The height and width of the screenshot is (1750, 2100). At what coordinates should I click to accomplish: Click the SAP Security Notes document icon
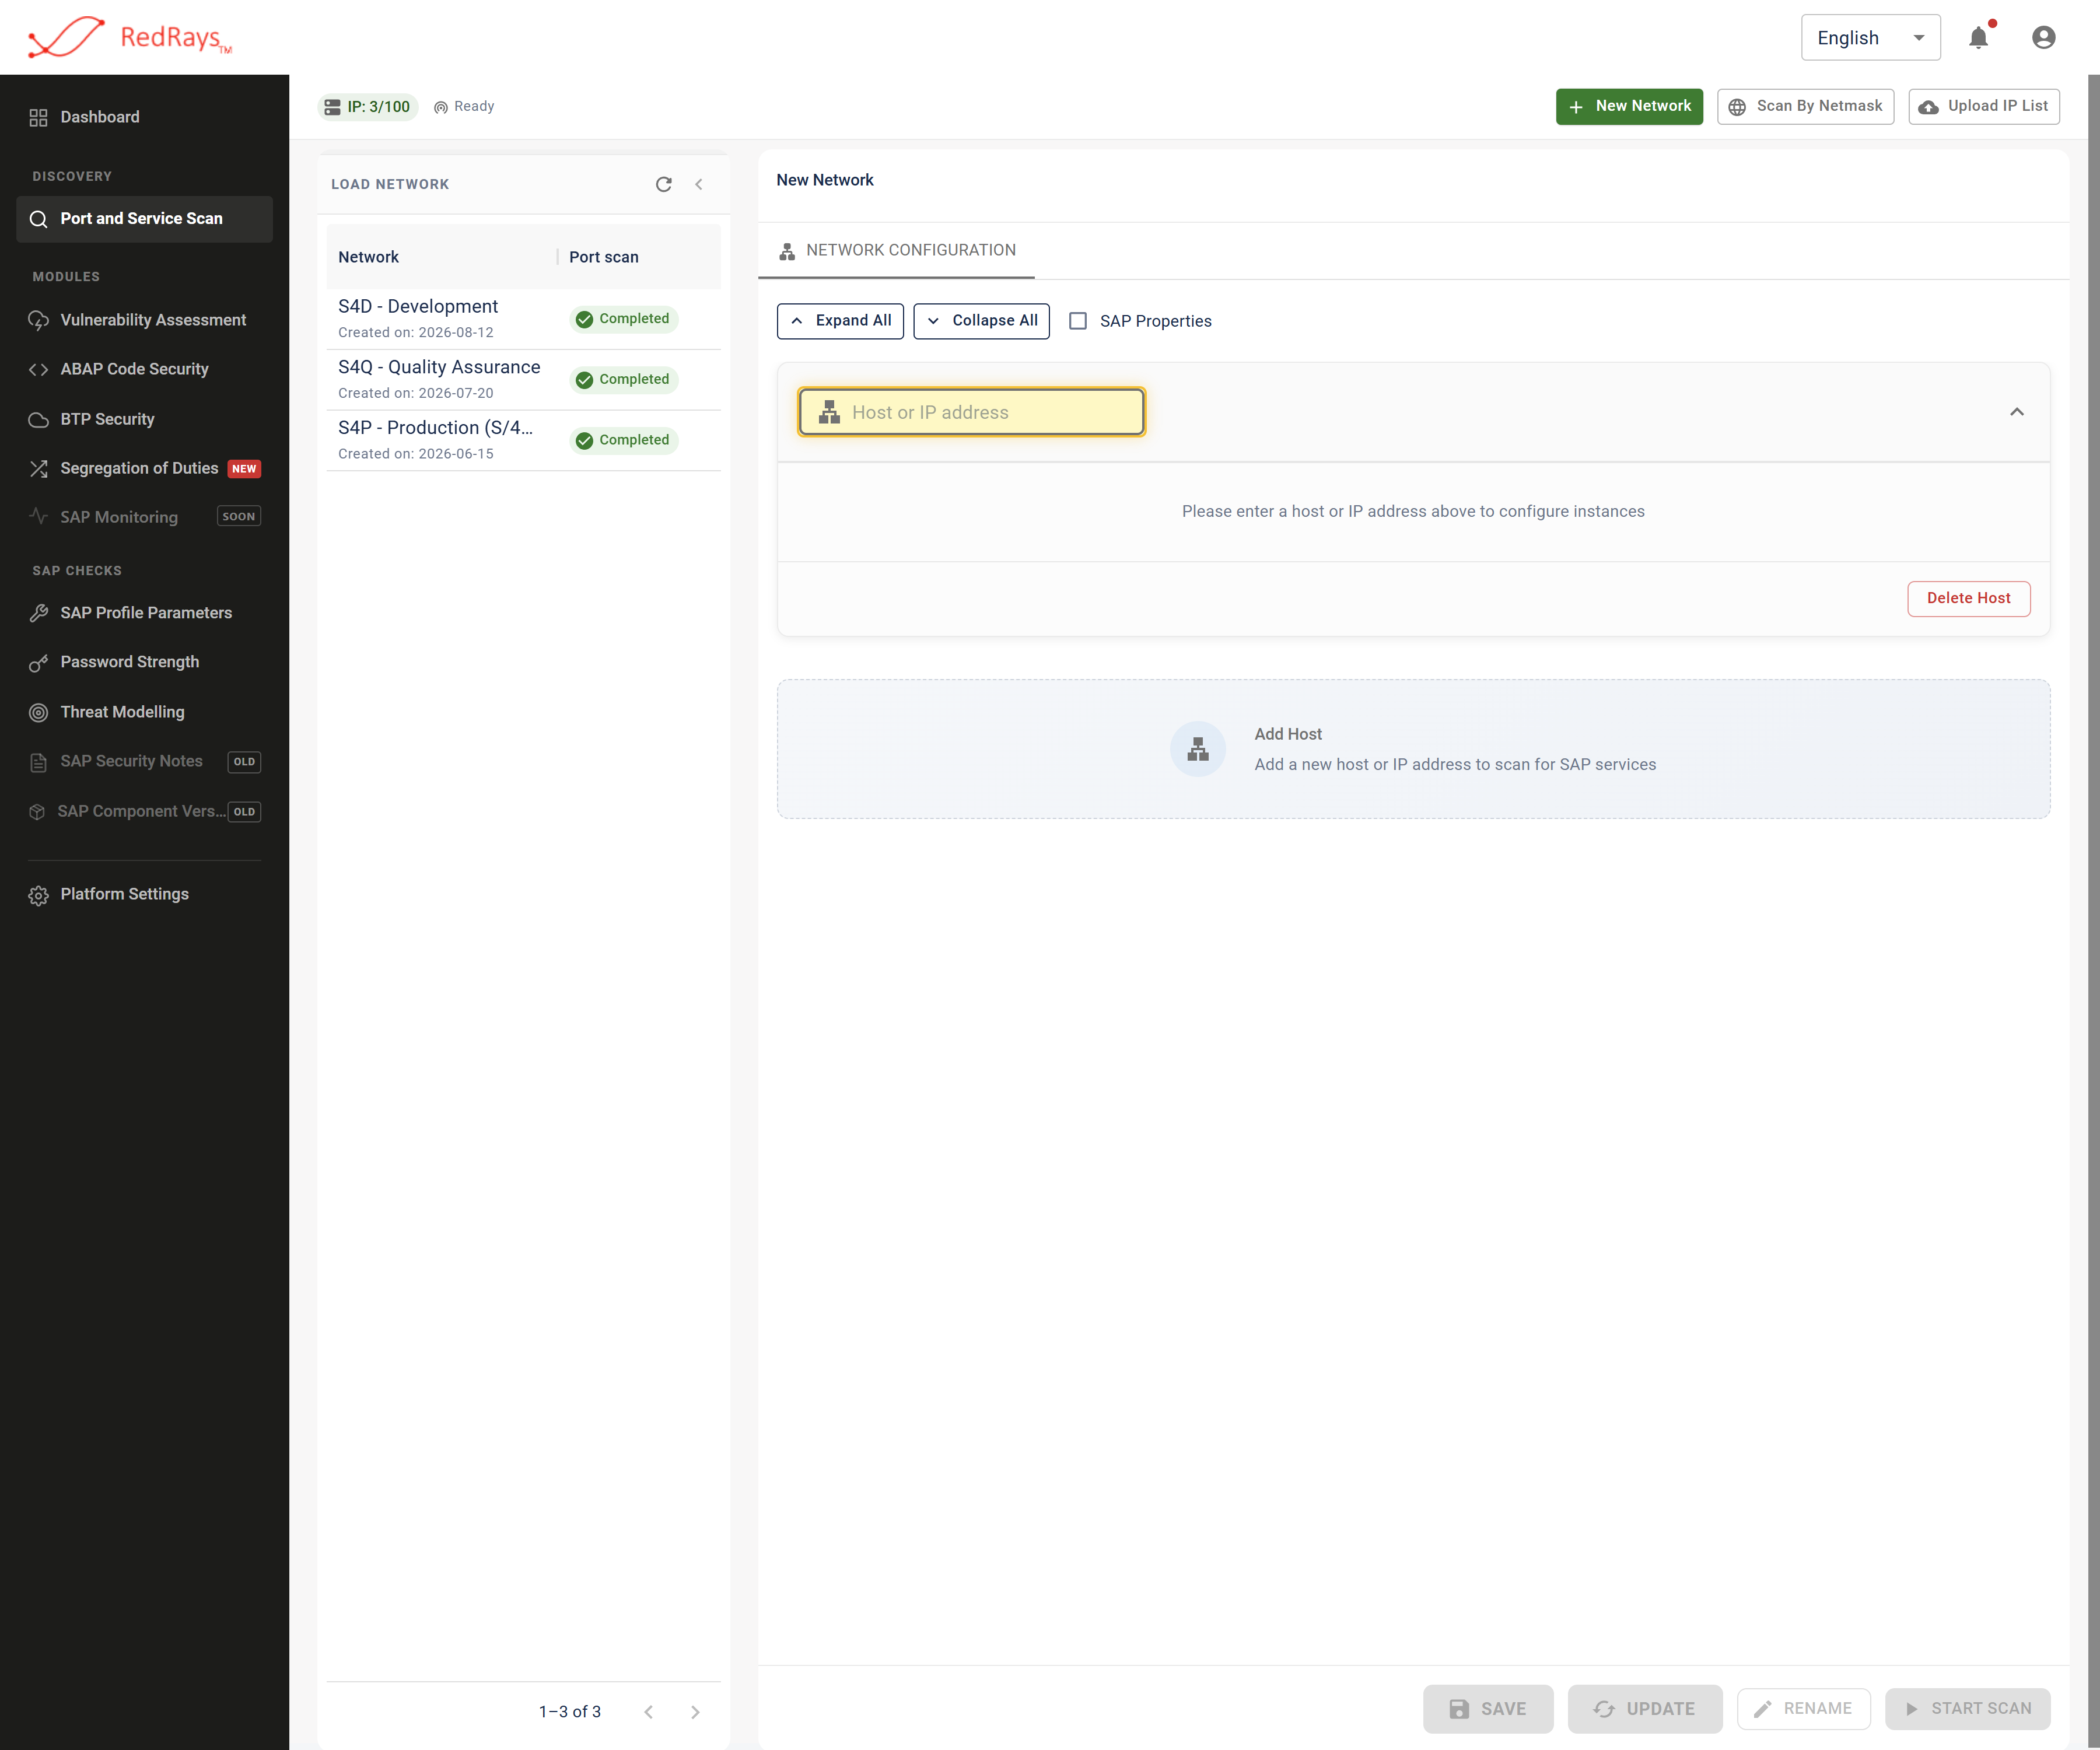tap(38, 762)
